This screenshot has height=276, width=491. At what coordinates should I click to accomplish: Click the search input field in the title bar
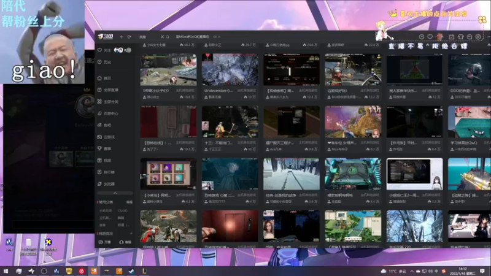(149, 37)
